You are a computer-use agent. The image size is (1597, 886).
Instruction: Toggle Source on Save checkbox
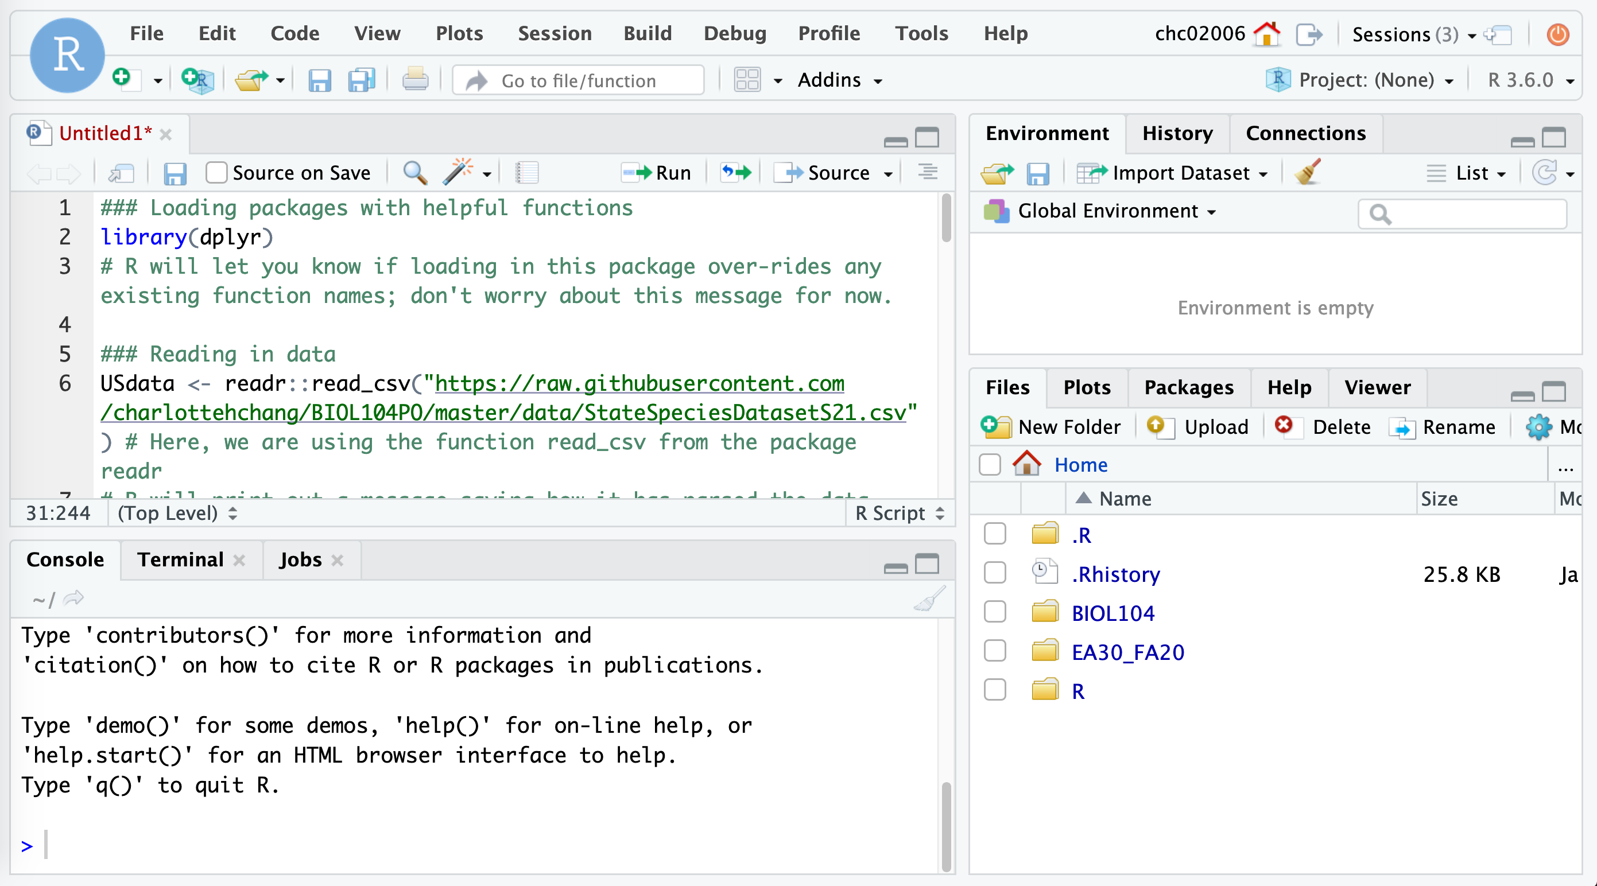217,172
